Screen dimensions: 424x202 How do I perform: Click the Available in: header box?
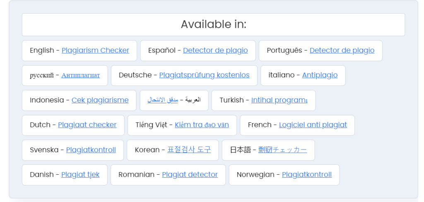coord(213,25)
